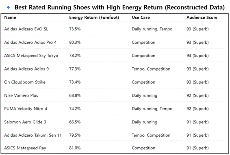Screen dimensions: 230x155
Task: Click the Use Case column header
Action: [141, 17]
